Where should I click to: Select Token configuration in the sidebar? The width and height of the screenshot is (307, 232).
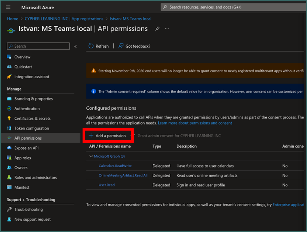pos(32,128)
